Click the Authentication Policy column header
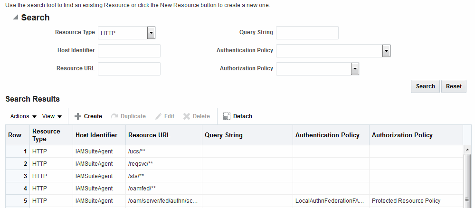 (331, 135)
